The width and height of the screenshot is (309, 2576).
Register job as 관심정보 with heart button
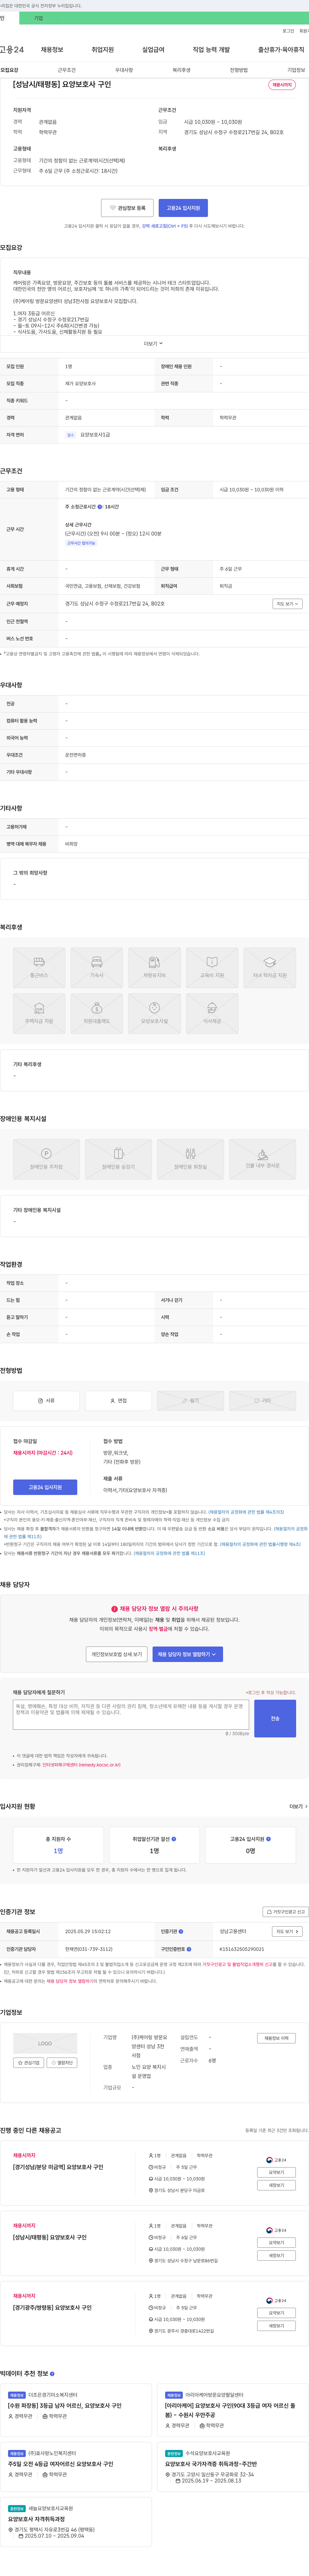click(x=127, y=208)
